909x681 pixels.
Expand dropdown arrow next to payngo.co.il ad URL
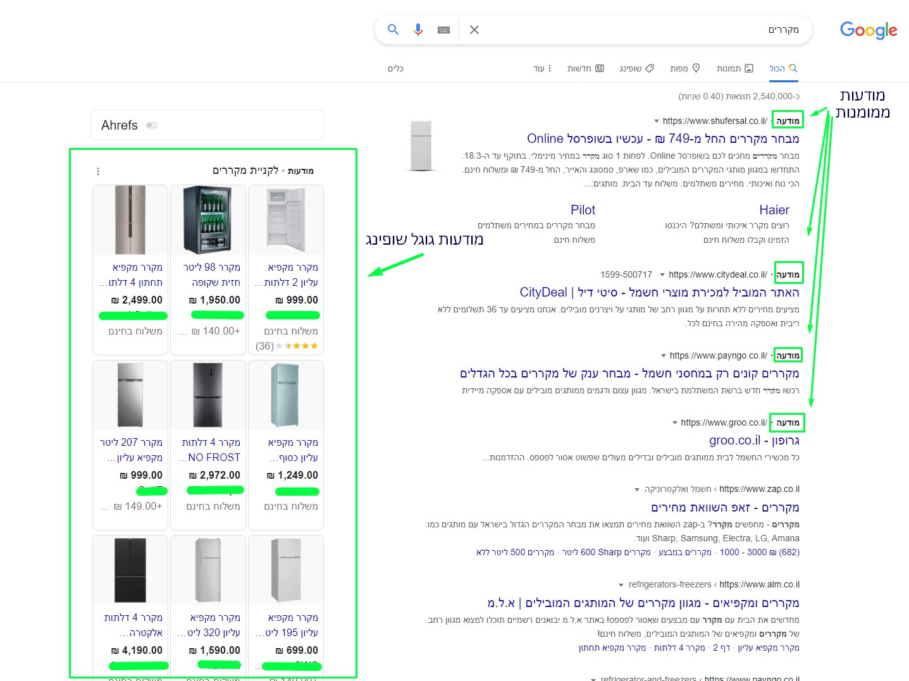pos(664,355)
